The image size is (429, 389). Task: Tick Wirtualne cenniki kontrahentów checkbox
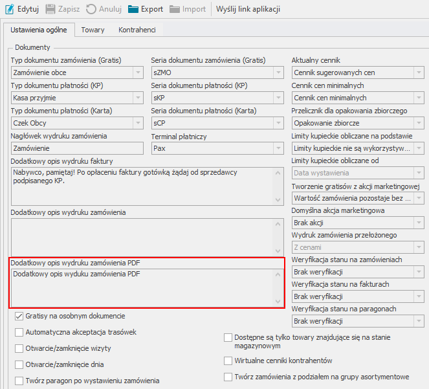[x=228, y=361]
